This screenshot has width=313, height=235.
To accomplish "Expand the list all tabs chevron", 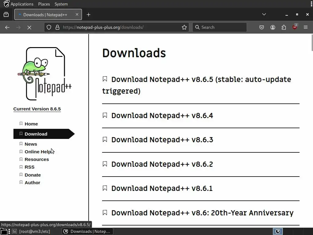I will point(264,14).
